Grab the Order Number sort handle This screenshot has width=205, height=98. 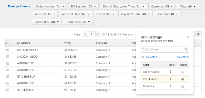point(171,72)
